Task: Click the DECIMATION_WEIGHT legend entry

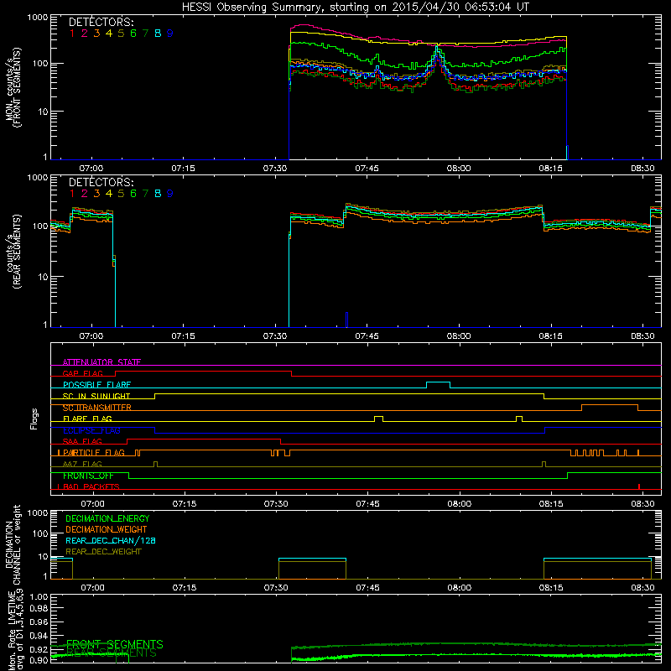Action: coord(107,529)
